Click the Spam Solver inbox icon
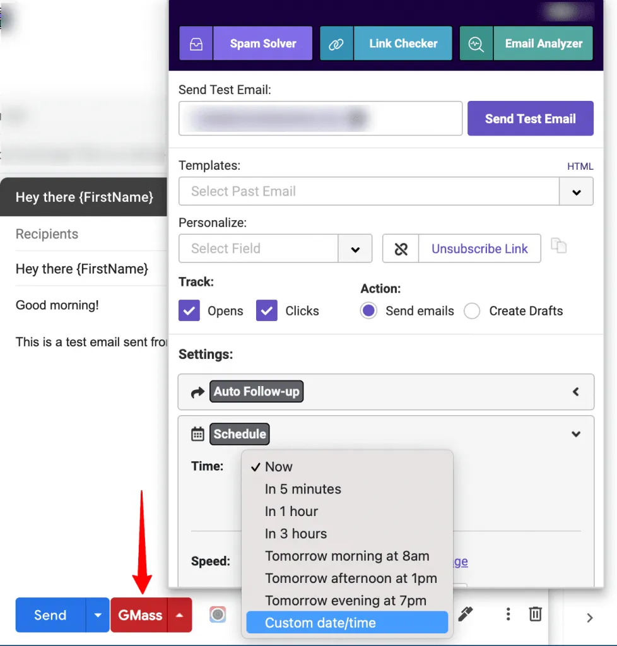617x646 pixels. [x=196, y=44]
